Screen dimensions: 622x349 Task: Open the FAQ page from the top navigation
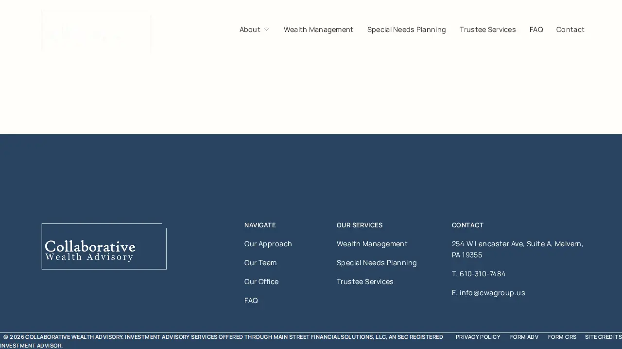point(536,30)
